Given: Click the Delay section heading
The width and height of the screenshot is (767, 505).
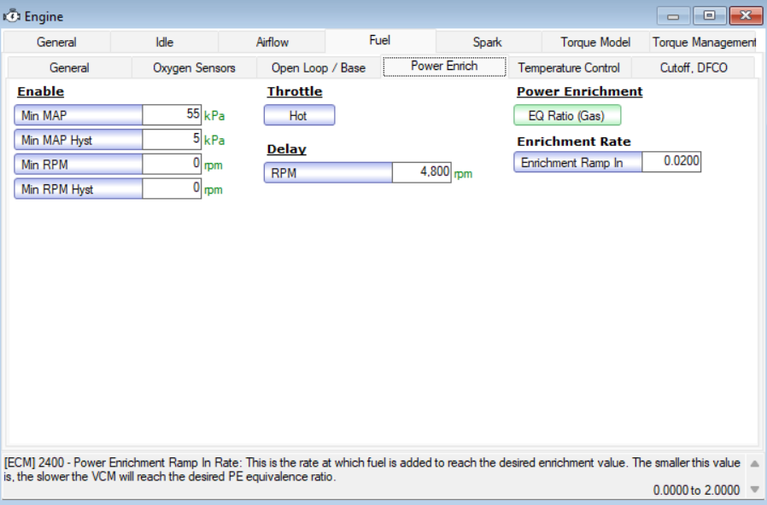Looking at the screenshot, I should tap(287, 149).
